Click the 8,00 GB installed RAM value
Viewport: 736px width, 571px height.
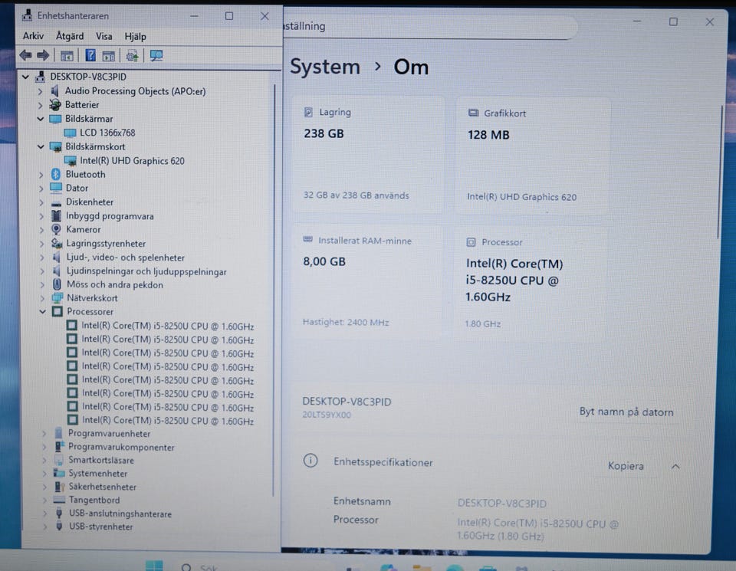pyautogui.click(x=324, y=261)
